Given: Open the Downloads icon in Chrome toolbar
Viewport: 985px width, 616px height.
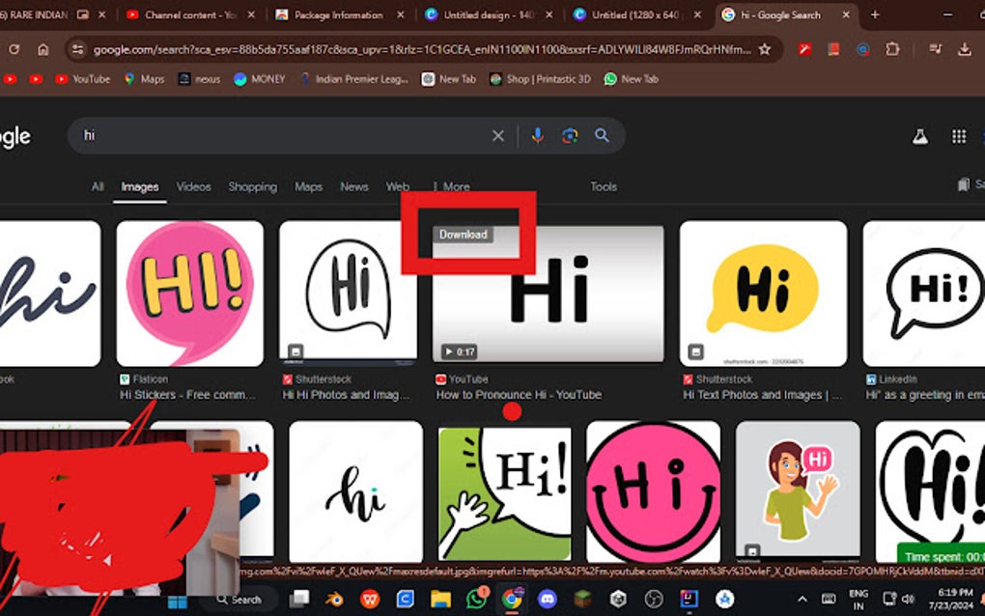Looking at the screenshot, I should click(x=964, y=48).
